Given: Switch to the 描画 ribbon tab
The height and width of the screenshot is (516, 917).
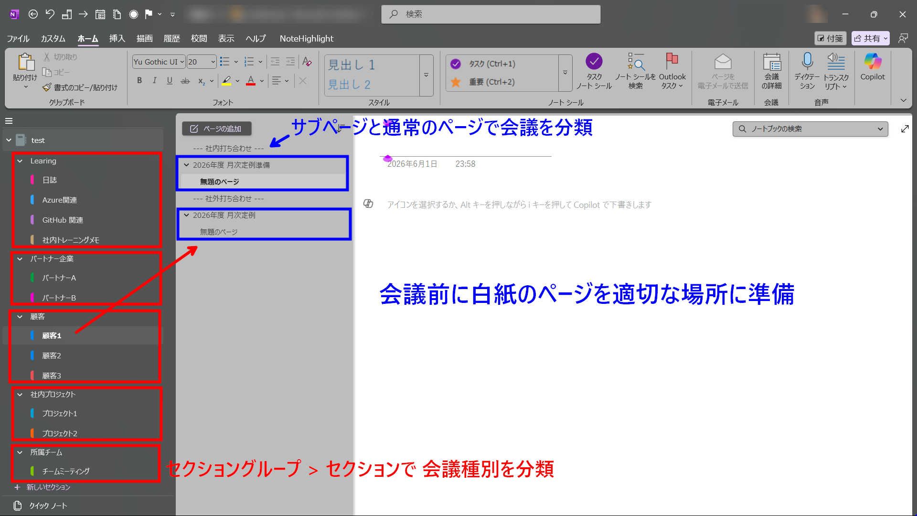Looking at the screenshot, I should pos(145,38).
